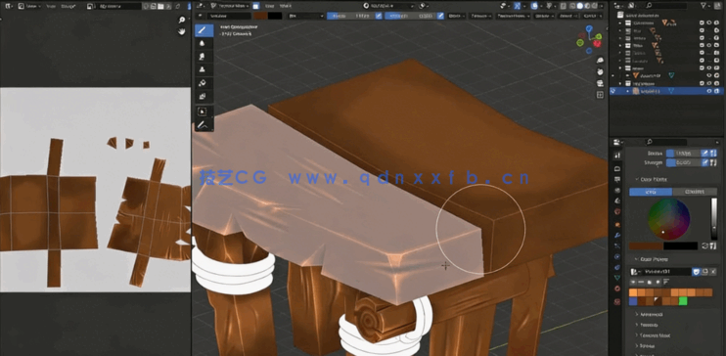726x356 pixels.
Task: Pick the blue palette swatch
Action: coord(633,301)
